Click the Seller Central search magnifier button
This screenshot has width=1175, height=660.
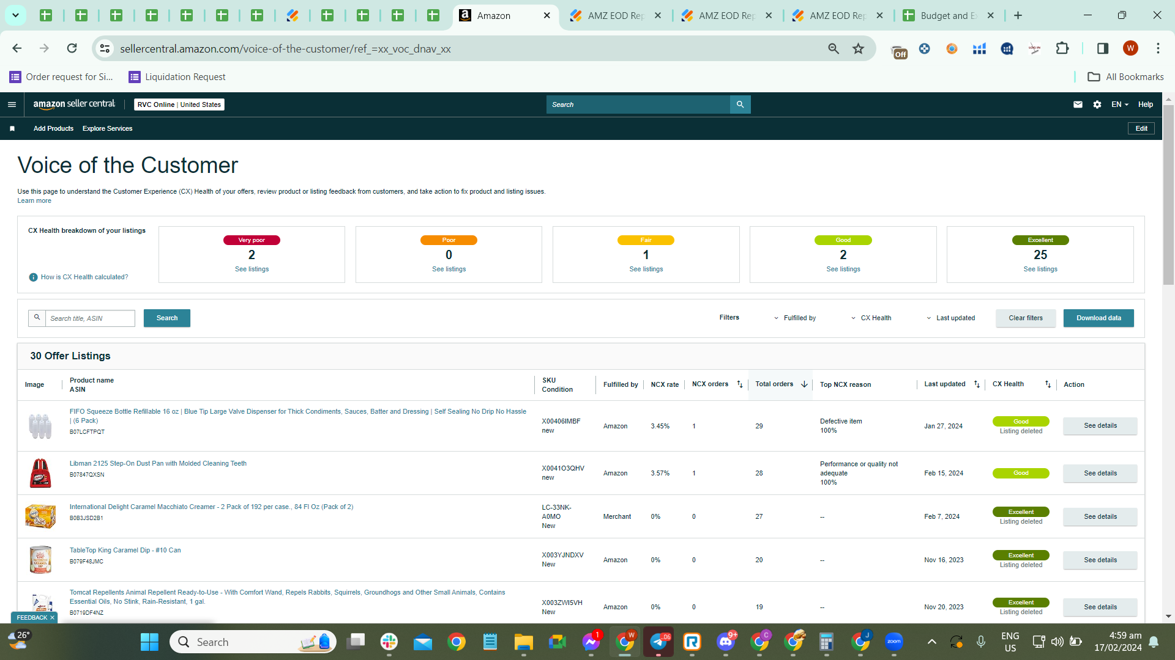740,105
